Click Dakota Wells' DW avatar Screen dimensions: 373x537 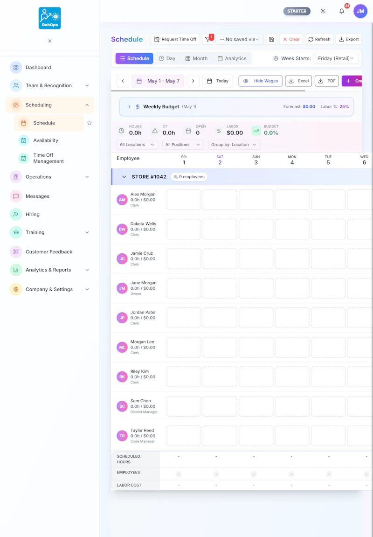pos(122,230)
